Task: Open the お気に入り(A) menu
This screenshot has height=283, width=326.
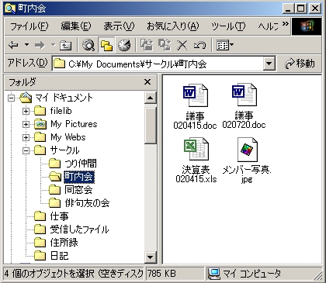Action: pos(173,26)
